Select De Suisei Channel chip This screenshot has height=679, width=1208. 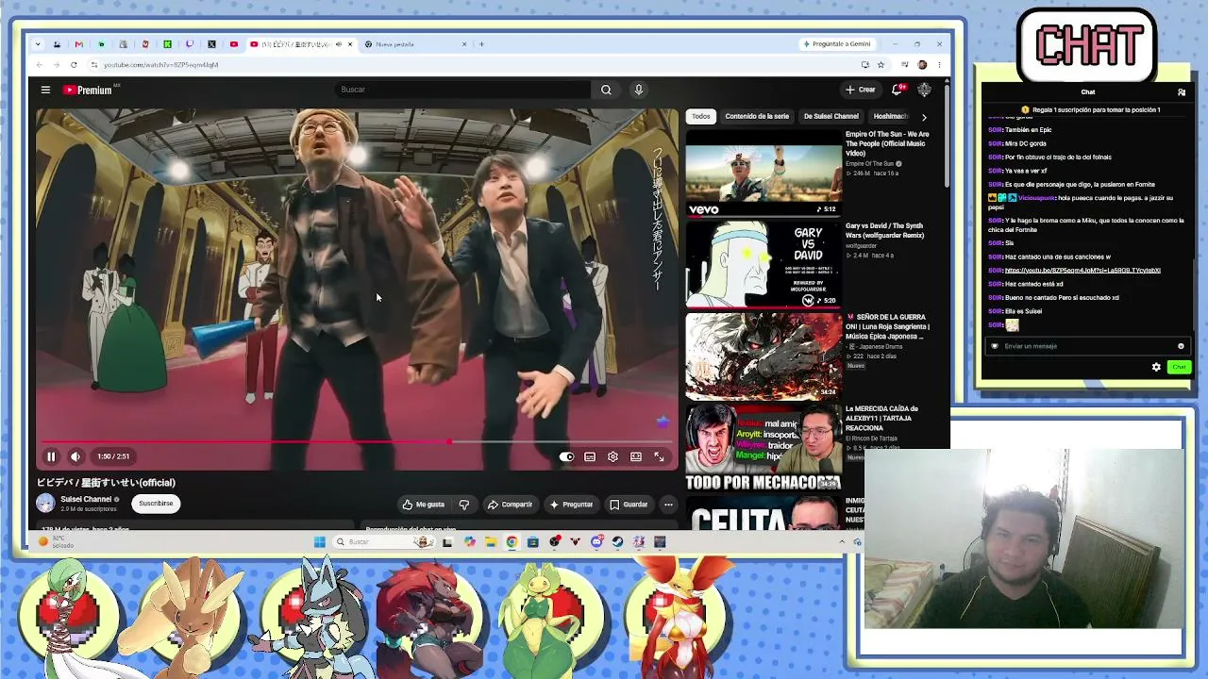tap(831, 116)
